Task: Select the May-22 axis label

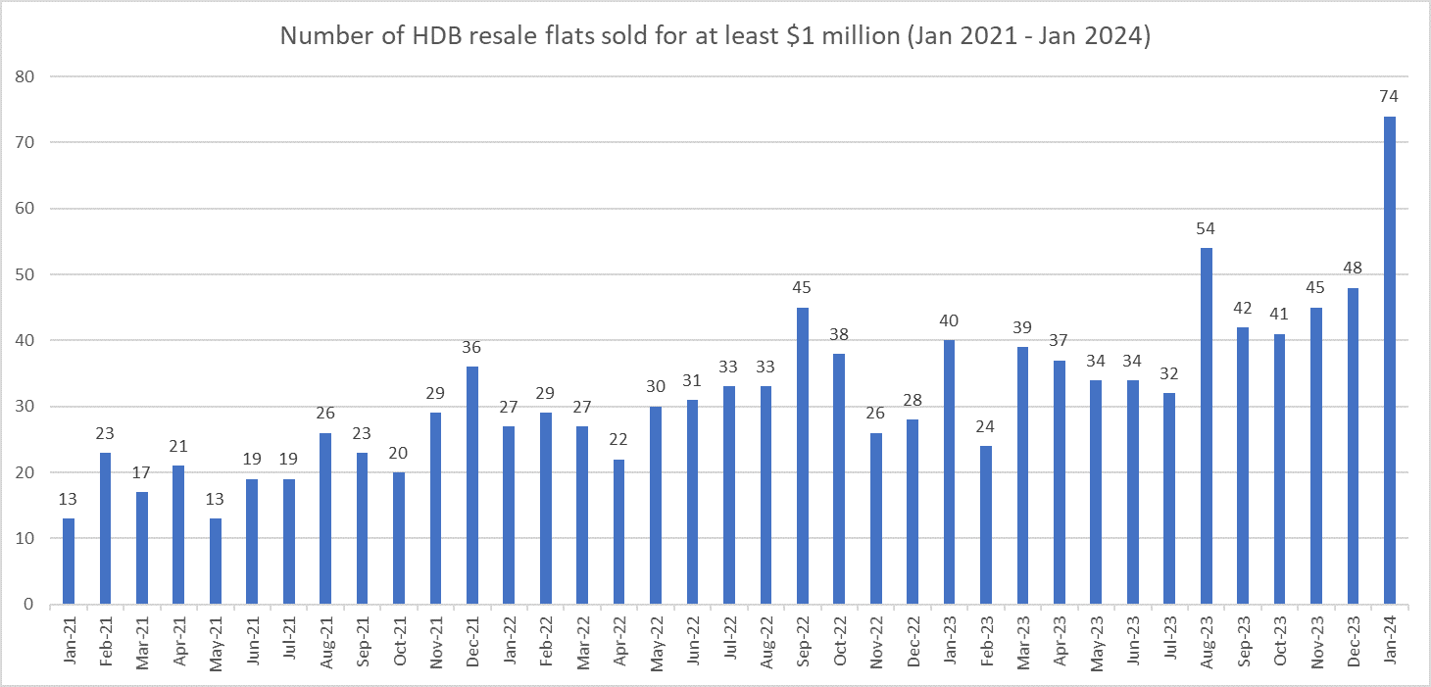Action: [x=656, y=641]
